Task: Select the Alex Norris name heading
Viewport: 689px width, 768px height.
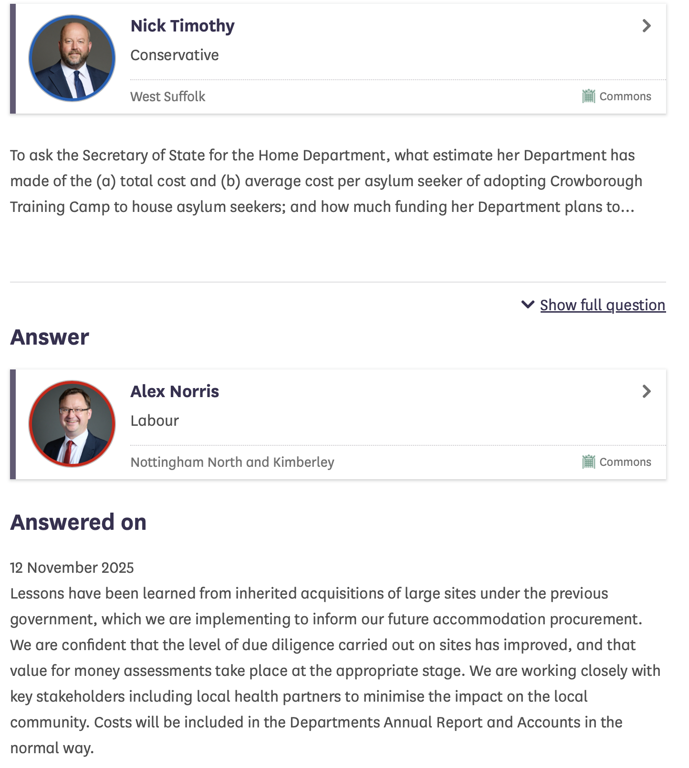Action: (175, 391)
